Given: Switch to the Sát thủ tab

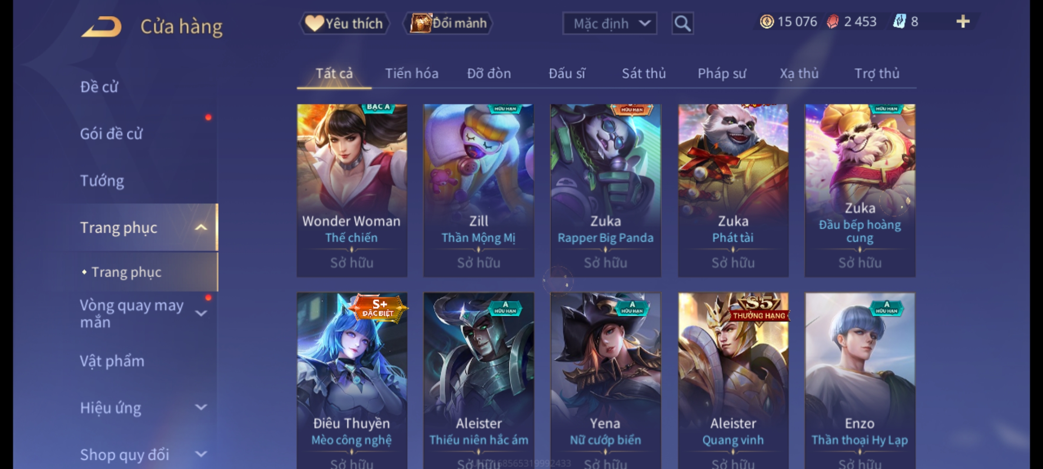Looking at the screenshot, I should (644, 73).
